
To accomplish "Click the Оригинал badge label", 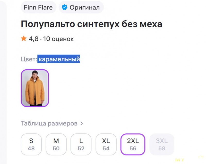I will [x=84, y=7].
